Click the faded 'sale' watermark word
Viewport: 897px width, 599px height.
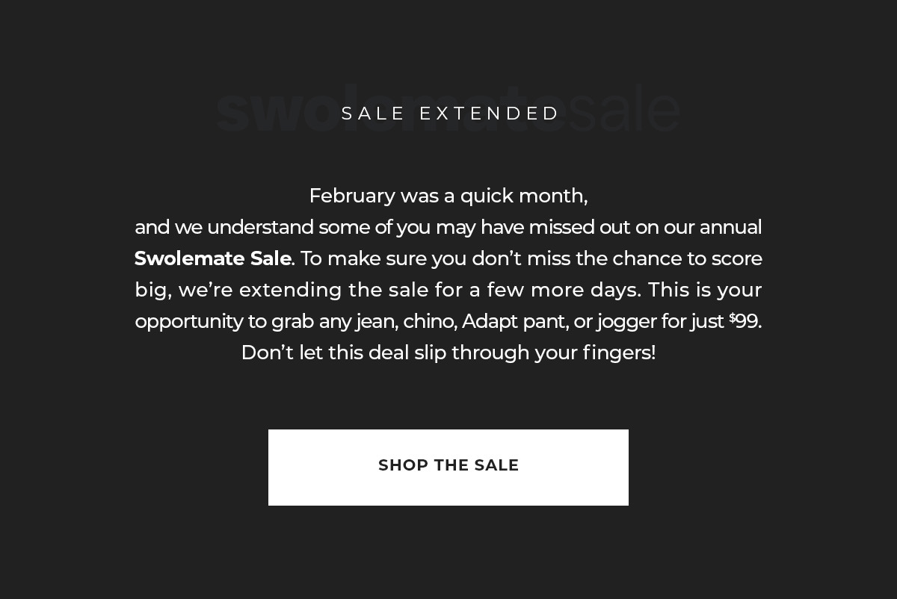pos(624,112)
